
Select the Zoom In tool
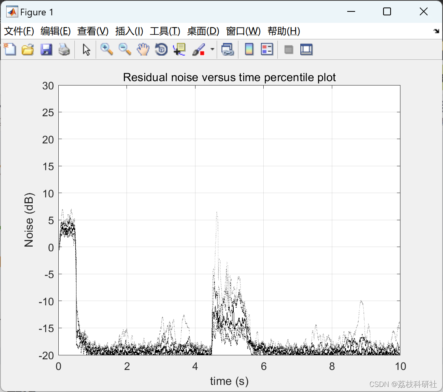pos(106,49)
